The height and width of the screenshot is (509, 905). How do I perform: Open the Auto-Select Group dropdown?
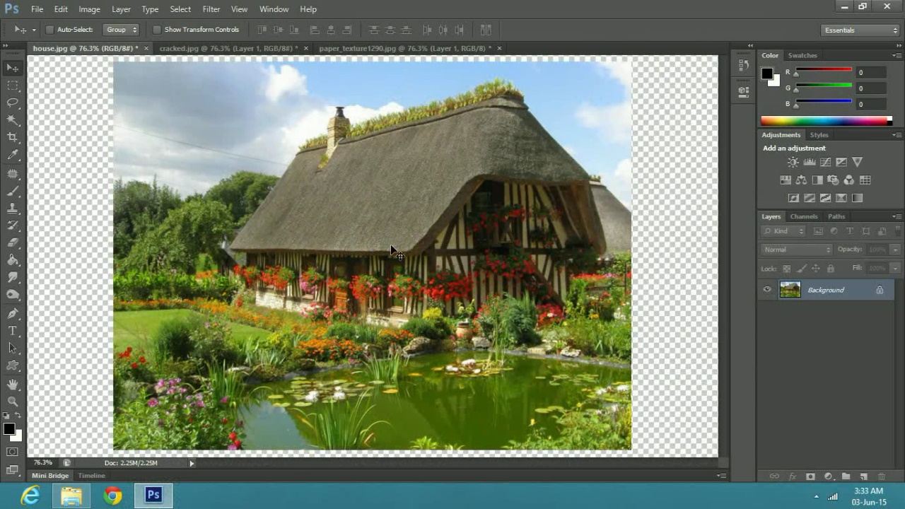(121, 30)
